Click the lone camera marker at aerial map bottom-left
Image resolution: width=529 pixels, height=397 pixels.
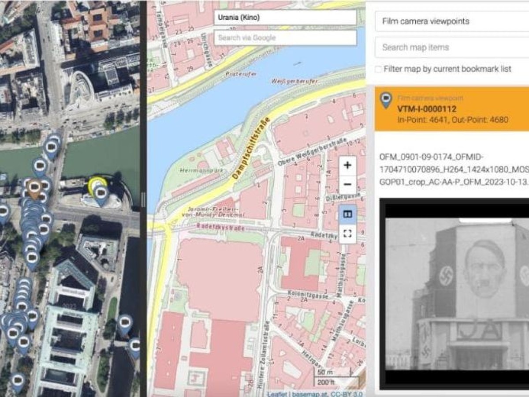click(x=18, y=381)
